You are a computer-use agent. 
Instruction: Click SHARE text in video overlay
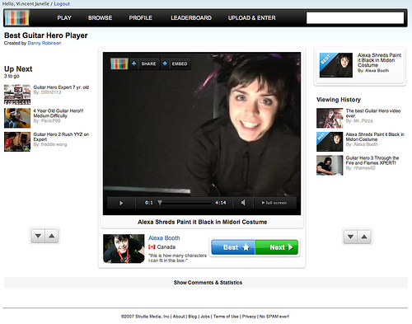[x=148, y=63]
